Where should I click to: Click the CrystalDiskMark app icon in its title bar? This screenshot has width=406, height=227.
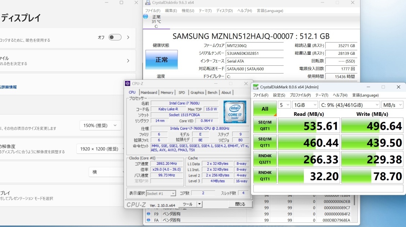coord(256,87)
